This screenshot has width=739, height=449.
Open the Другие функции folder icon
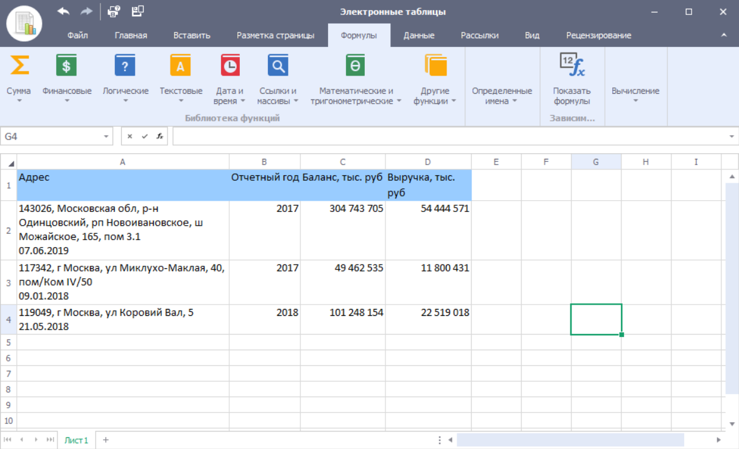click(435, 65)
